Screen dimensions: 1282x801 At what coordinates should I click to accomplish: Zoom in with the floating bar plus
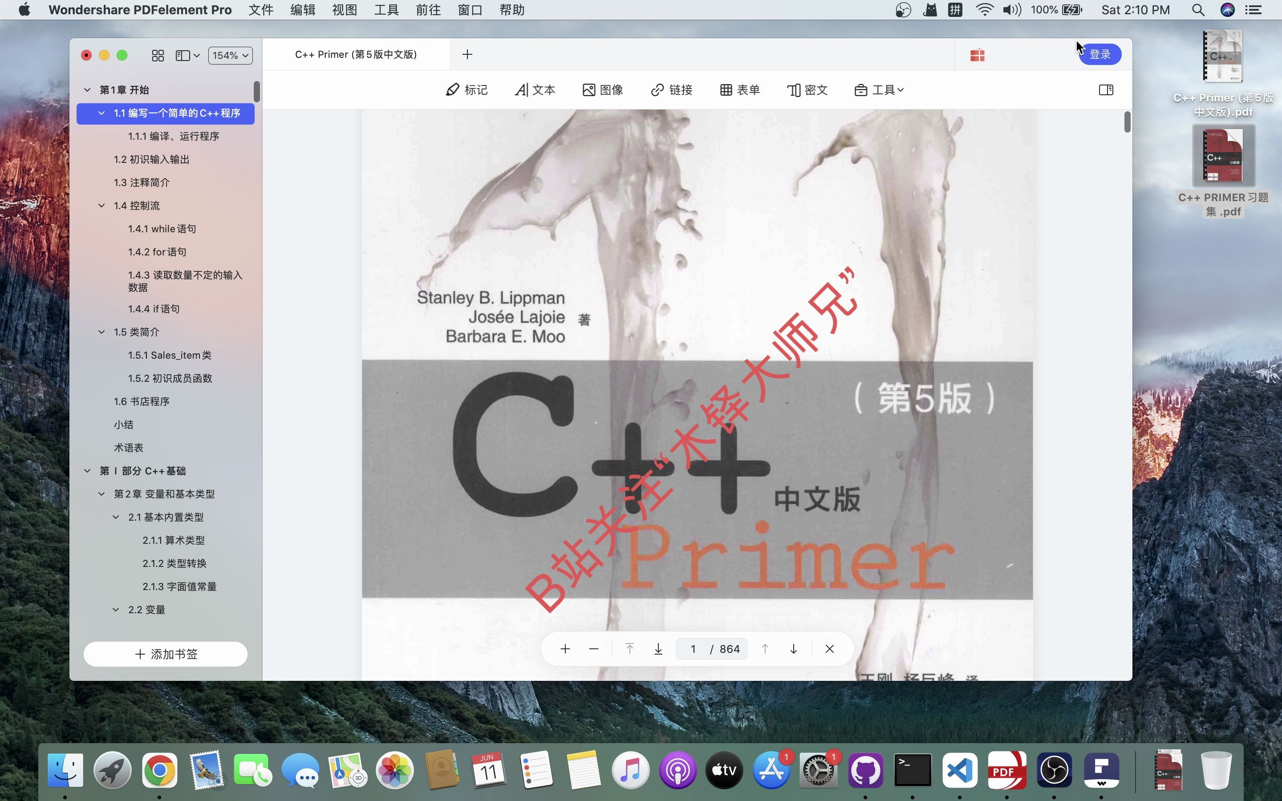tap(565, 649)
